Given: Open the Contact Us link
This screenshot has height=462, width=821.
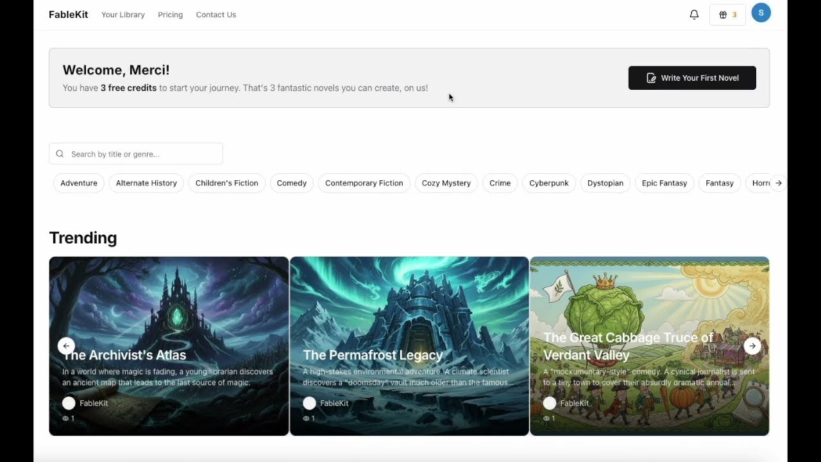Looking at the screenshot, I should click(x=216, y=14).
